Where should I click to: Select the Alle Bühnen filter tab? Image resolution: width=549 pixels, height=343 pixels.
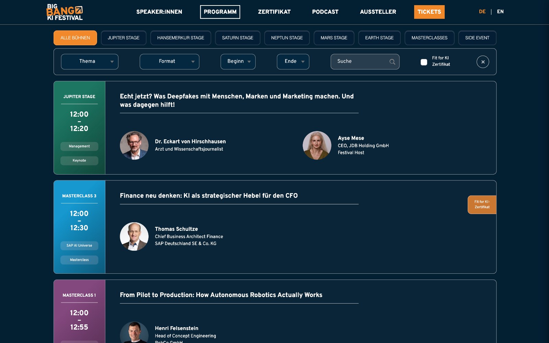(x=75, y=38)
